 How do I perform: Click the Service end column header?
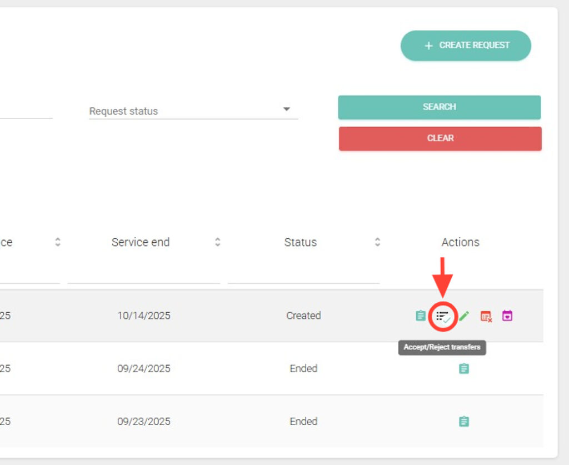click(x=141, y=242)
